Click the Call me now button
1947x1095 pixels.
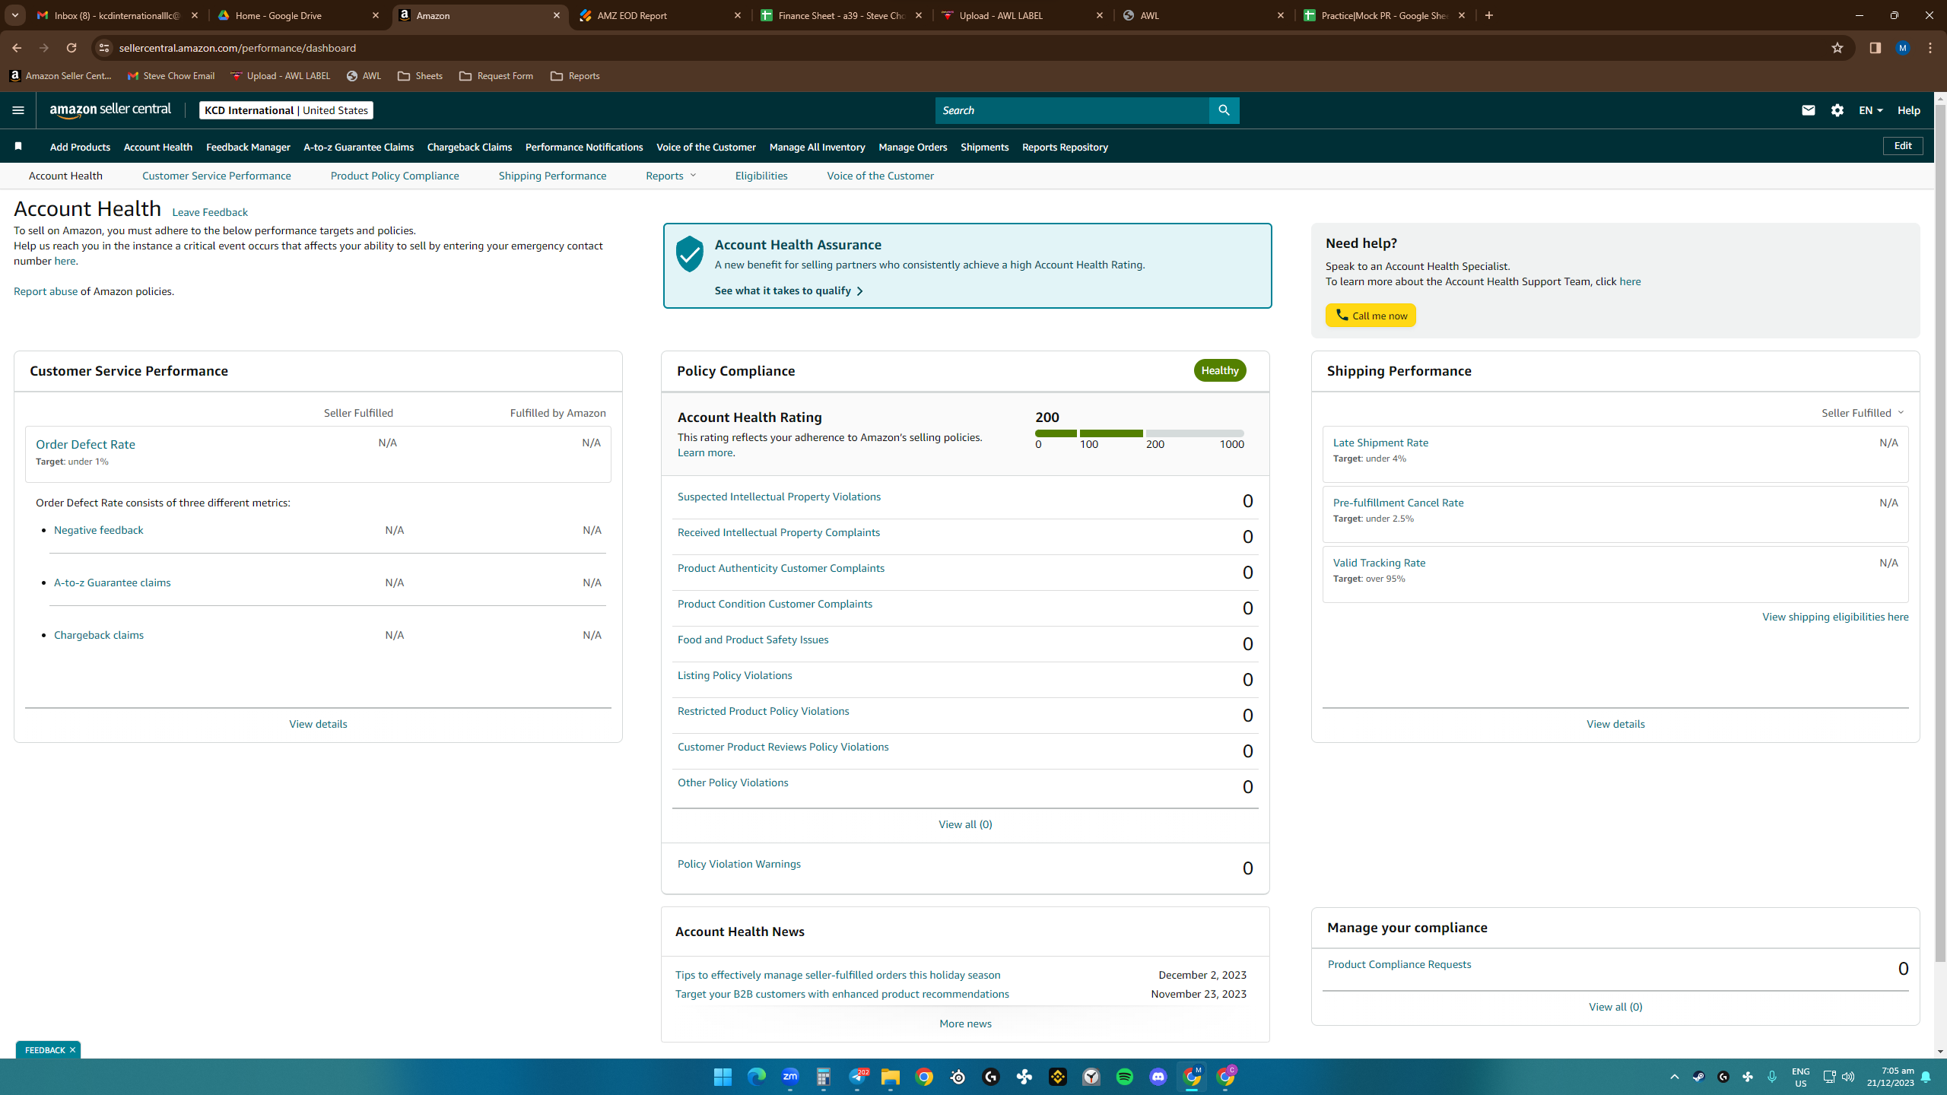pyautogui.click(x=1371, y=316)
